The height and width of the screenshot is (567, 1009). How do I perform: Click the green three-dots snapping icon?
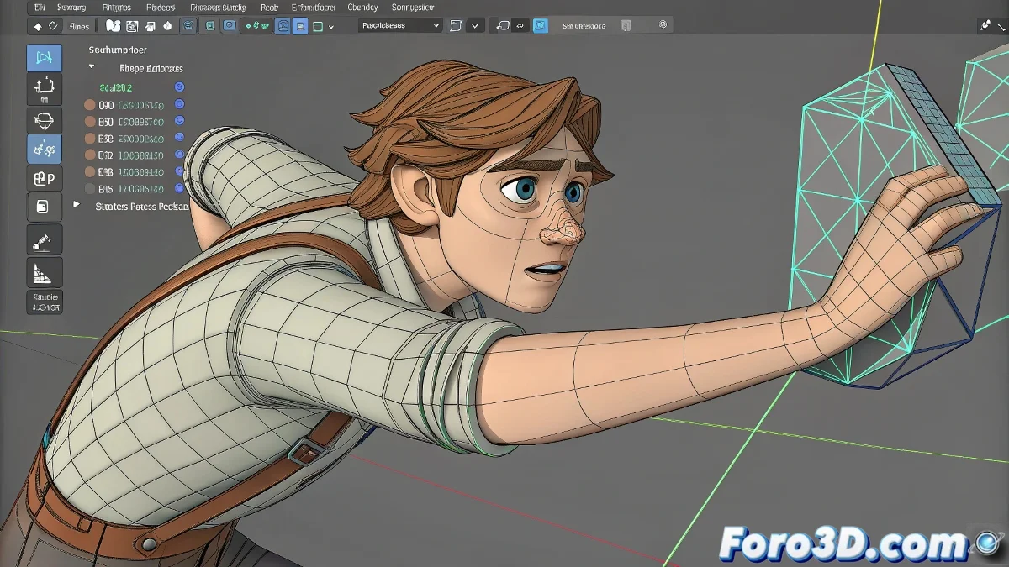tap(256, 26)
